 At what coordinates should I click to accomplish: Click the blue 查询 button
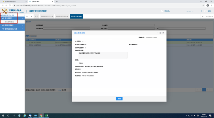tap(27, 36)
